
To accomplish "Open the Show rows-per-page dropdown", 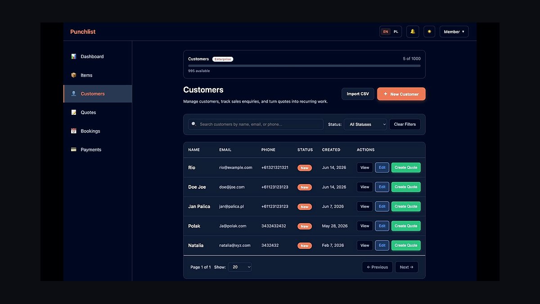I will point(240,267).
